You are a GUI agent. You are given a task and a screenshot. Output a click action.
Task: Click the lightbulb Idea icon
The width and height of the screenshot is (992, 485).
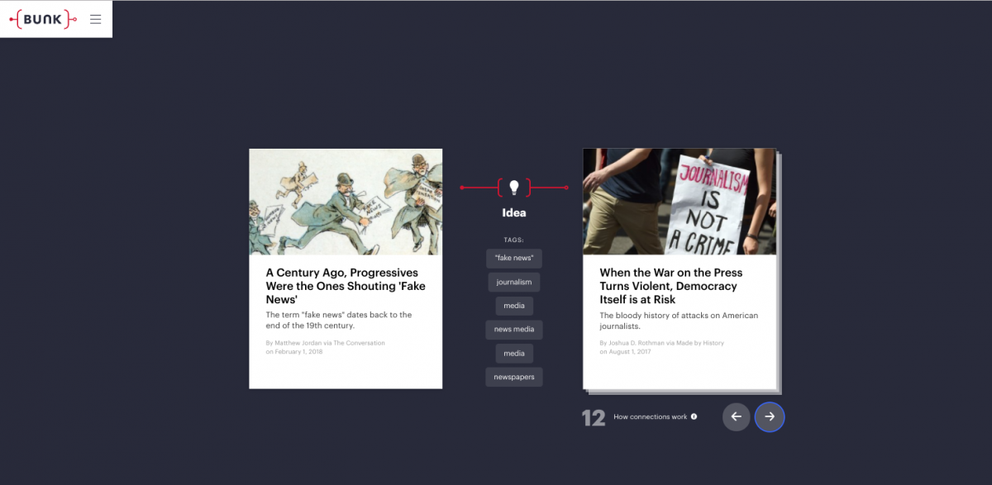[513, 188]
